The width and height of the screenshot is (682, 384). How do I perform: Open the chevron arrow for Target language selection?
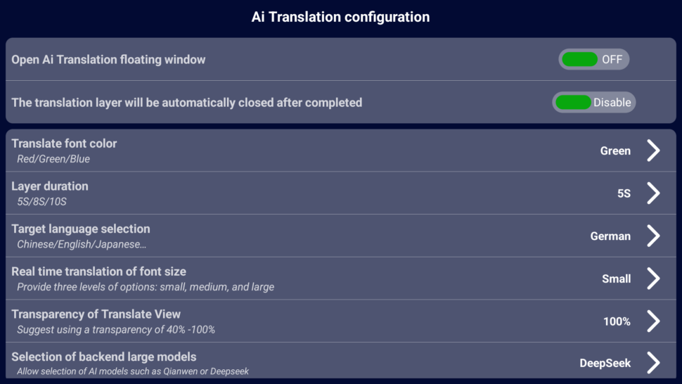click(x=653, y=236)
